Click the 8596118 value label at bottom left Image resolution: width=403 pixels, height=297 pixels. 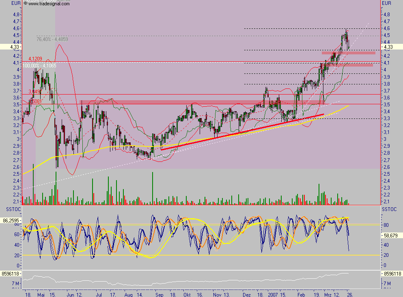(10, 274)
